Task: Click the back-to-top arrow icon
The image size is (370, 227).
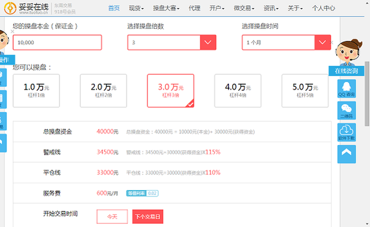Action: [346, 154]
